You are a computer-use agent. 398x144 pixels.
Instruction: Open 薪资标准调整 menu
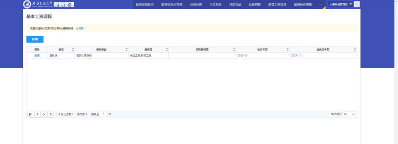pyautogui.click(x=303, y=4)
